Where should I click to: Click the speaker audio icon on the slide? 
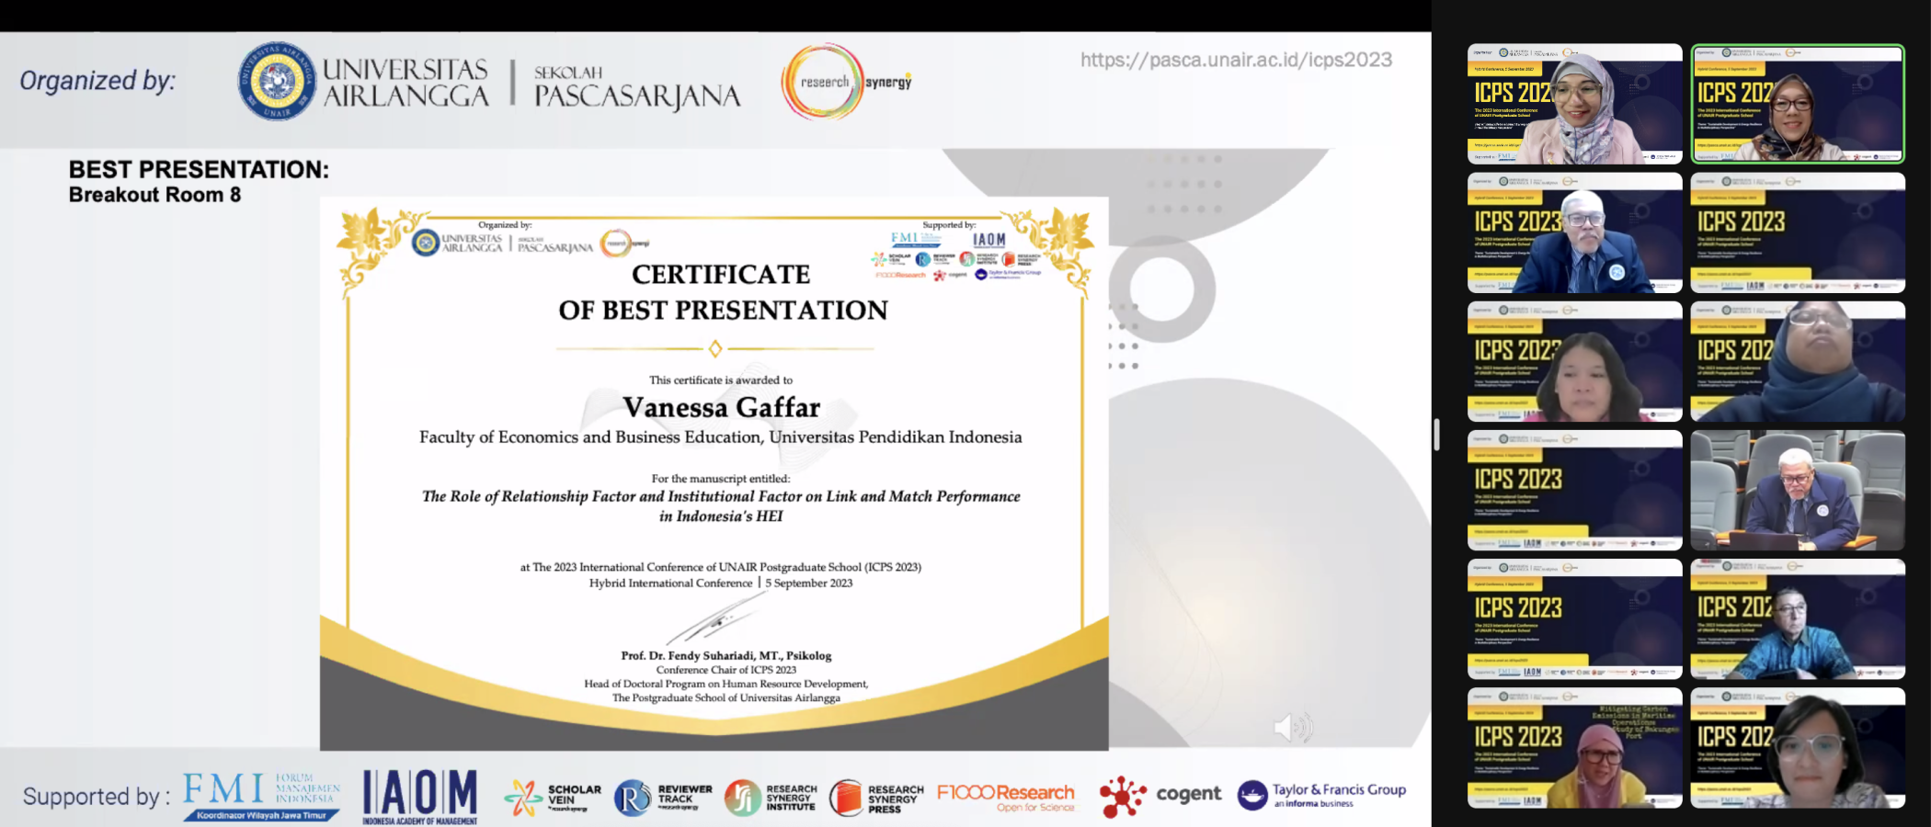pyautogui.click(x=1293, y=727)
